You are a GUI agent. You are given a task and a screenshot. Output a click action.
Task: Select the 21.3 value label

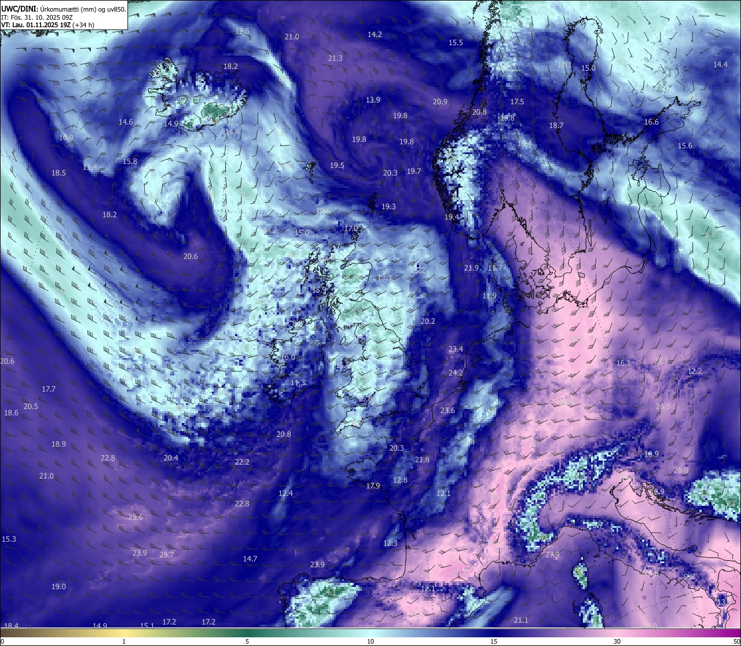335,59
